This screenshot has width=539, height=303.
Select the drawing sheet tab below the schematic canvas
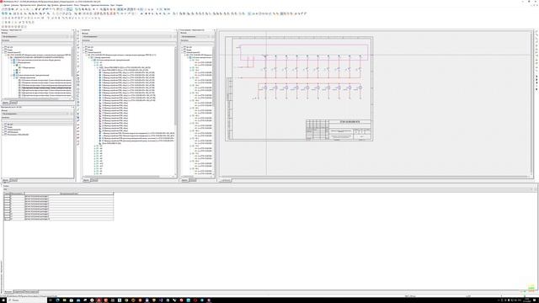[226, 180]
